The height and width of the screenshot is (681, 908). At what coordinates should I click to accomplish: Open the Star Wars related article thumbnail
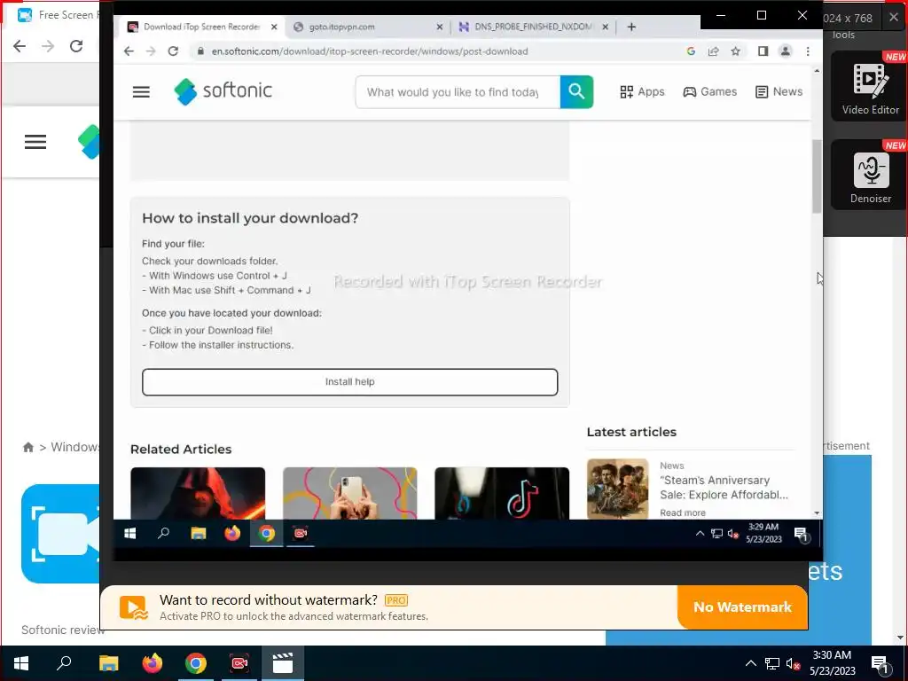pyautogui.click(x=198, y=493)
